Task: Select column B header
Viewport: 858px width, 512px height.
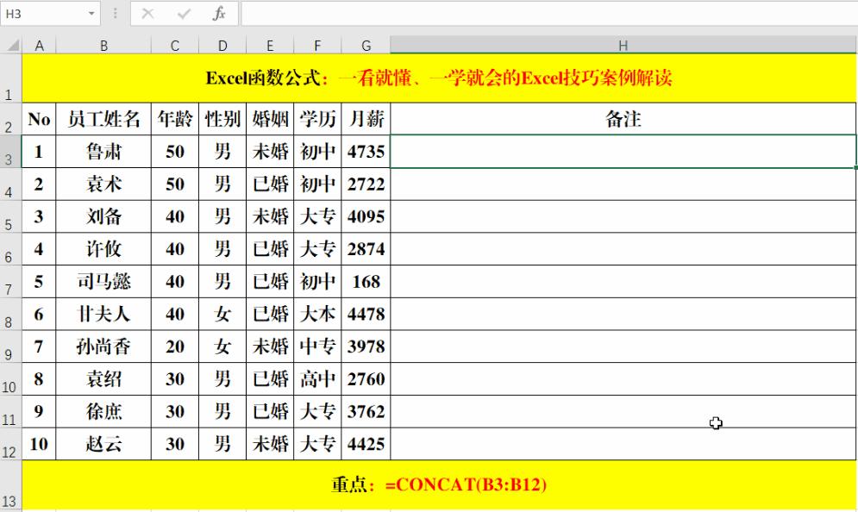Action: [103, 45]
